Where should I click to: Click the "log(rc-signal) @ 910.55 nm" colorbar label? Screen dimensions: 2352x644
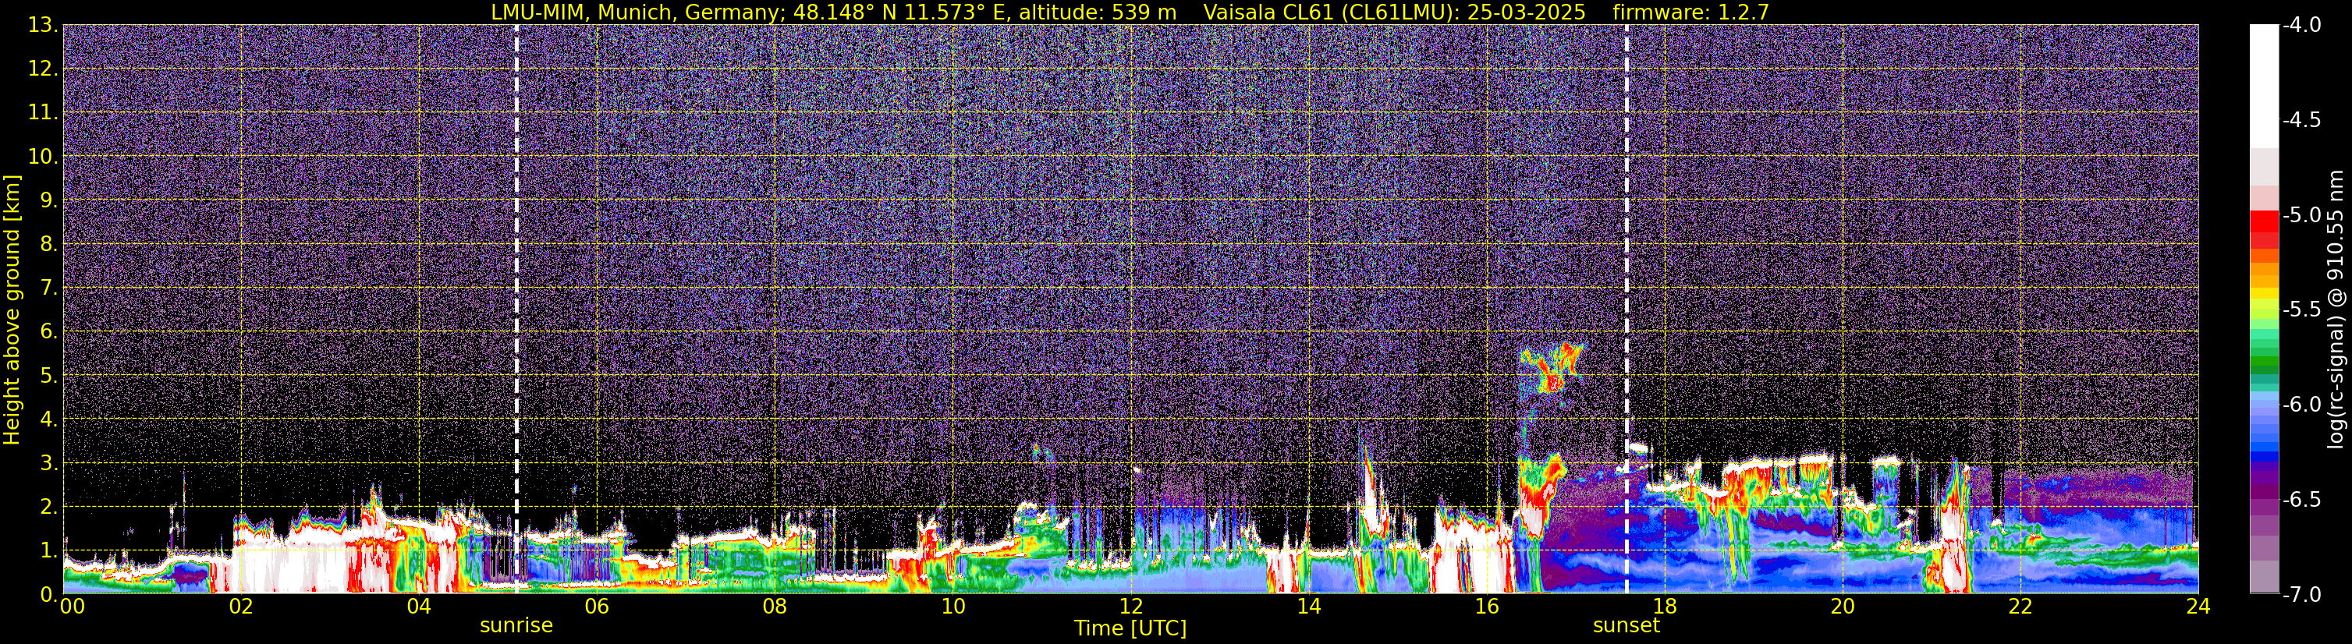pos(2336,310)
